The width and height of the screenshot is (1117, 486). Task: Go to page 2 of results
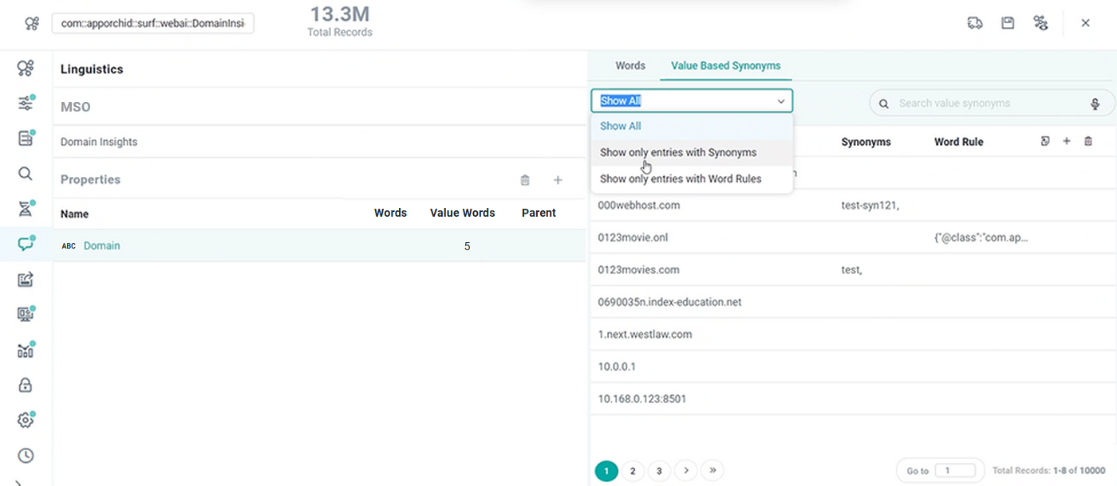633,471
